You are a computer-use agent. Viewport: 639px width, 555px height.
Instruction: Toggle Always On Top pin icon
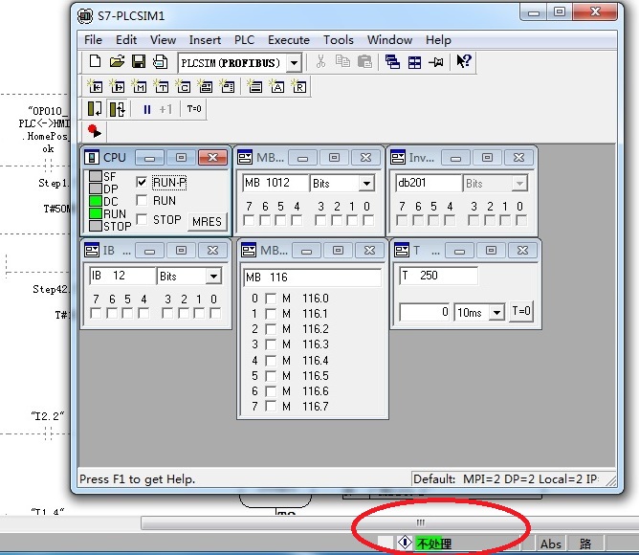pyautogui.click(x=436, y=62)
